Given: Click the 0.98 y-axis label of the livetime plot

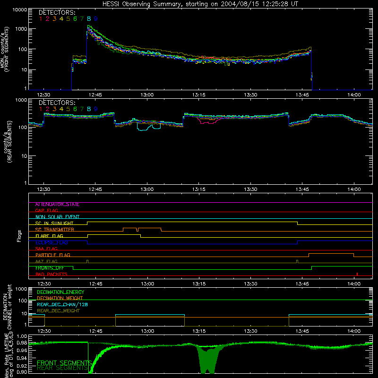Looking at the screenshot, I should (22, 343).
